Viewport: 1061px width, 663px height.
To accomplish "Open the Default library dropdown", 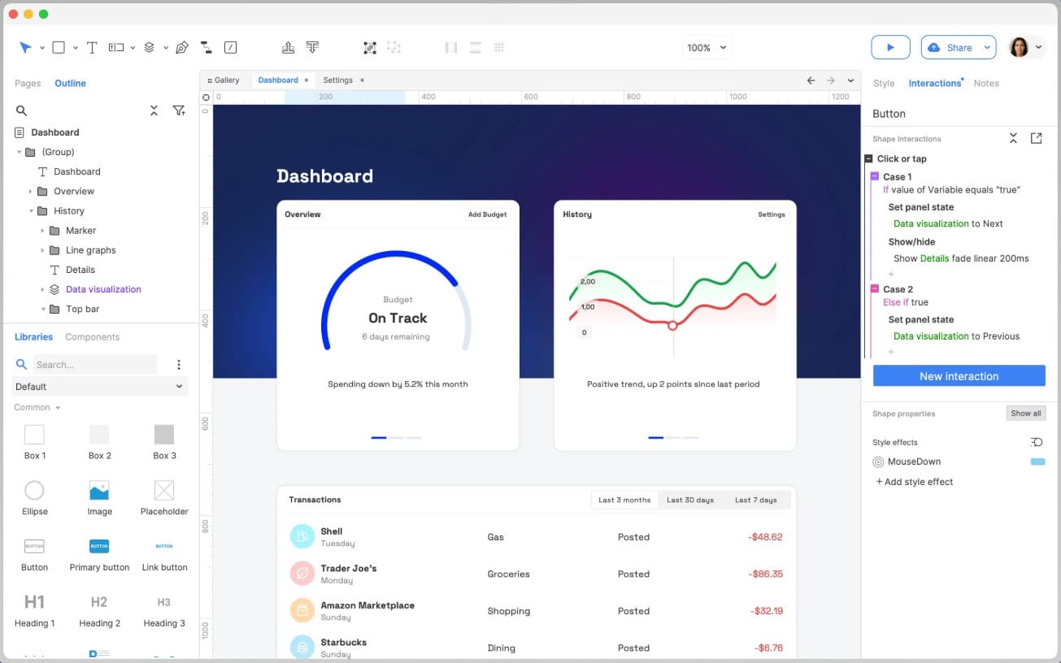I will (x=101, y=387).
